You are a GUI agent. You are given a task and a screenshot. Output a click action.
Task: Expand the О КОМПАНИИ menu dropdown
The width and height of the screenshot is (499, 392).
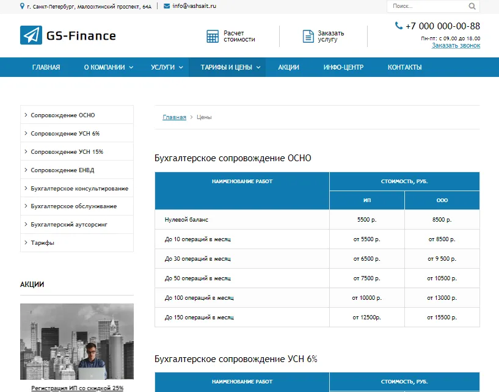coord(107,67)
